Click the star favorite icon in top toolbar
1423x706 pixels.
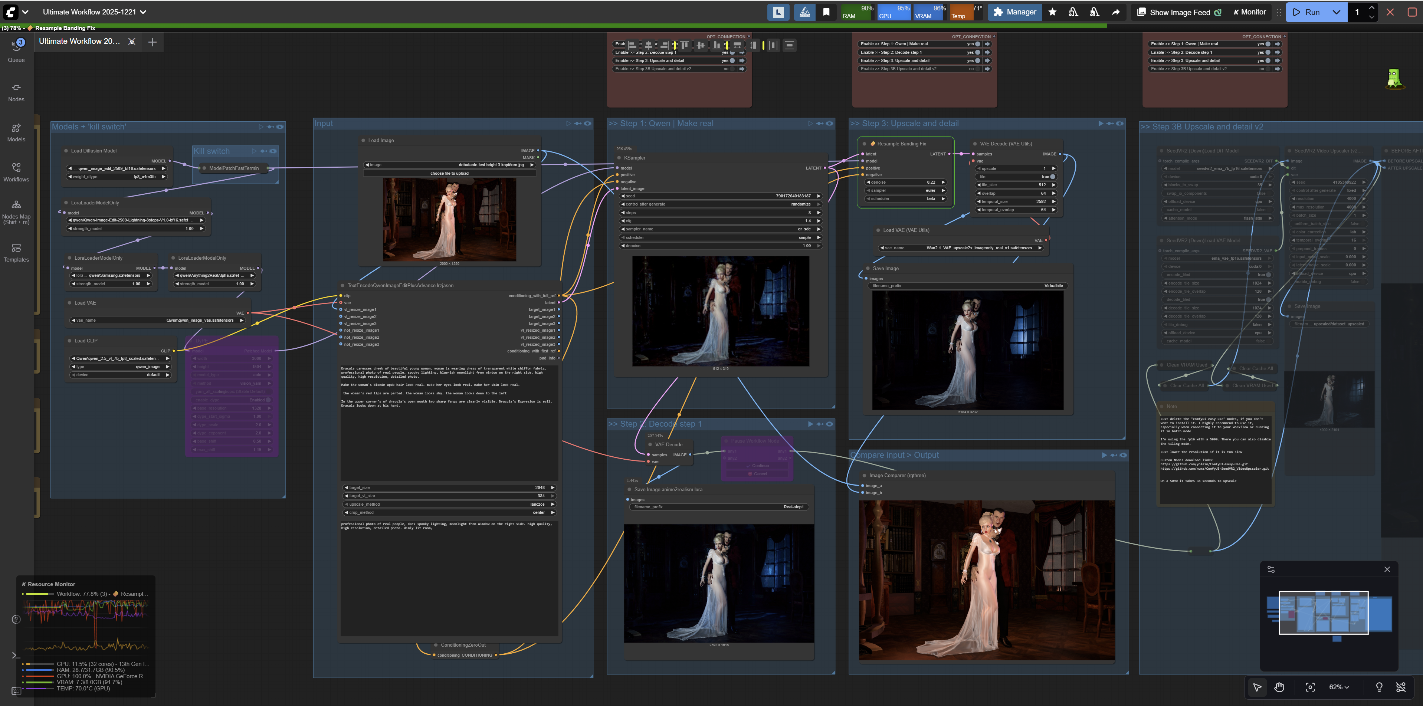point(1052,12)
